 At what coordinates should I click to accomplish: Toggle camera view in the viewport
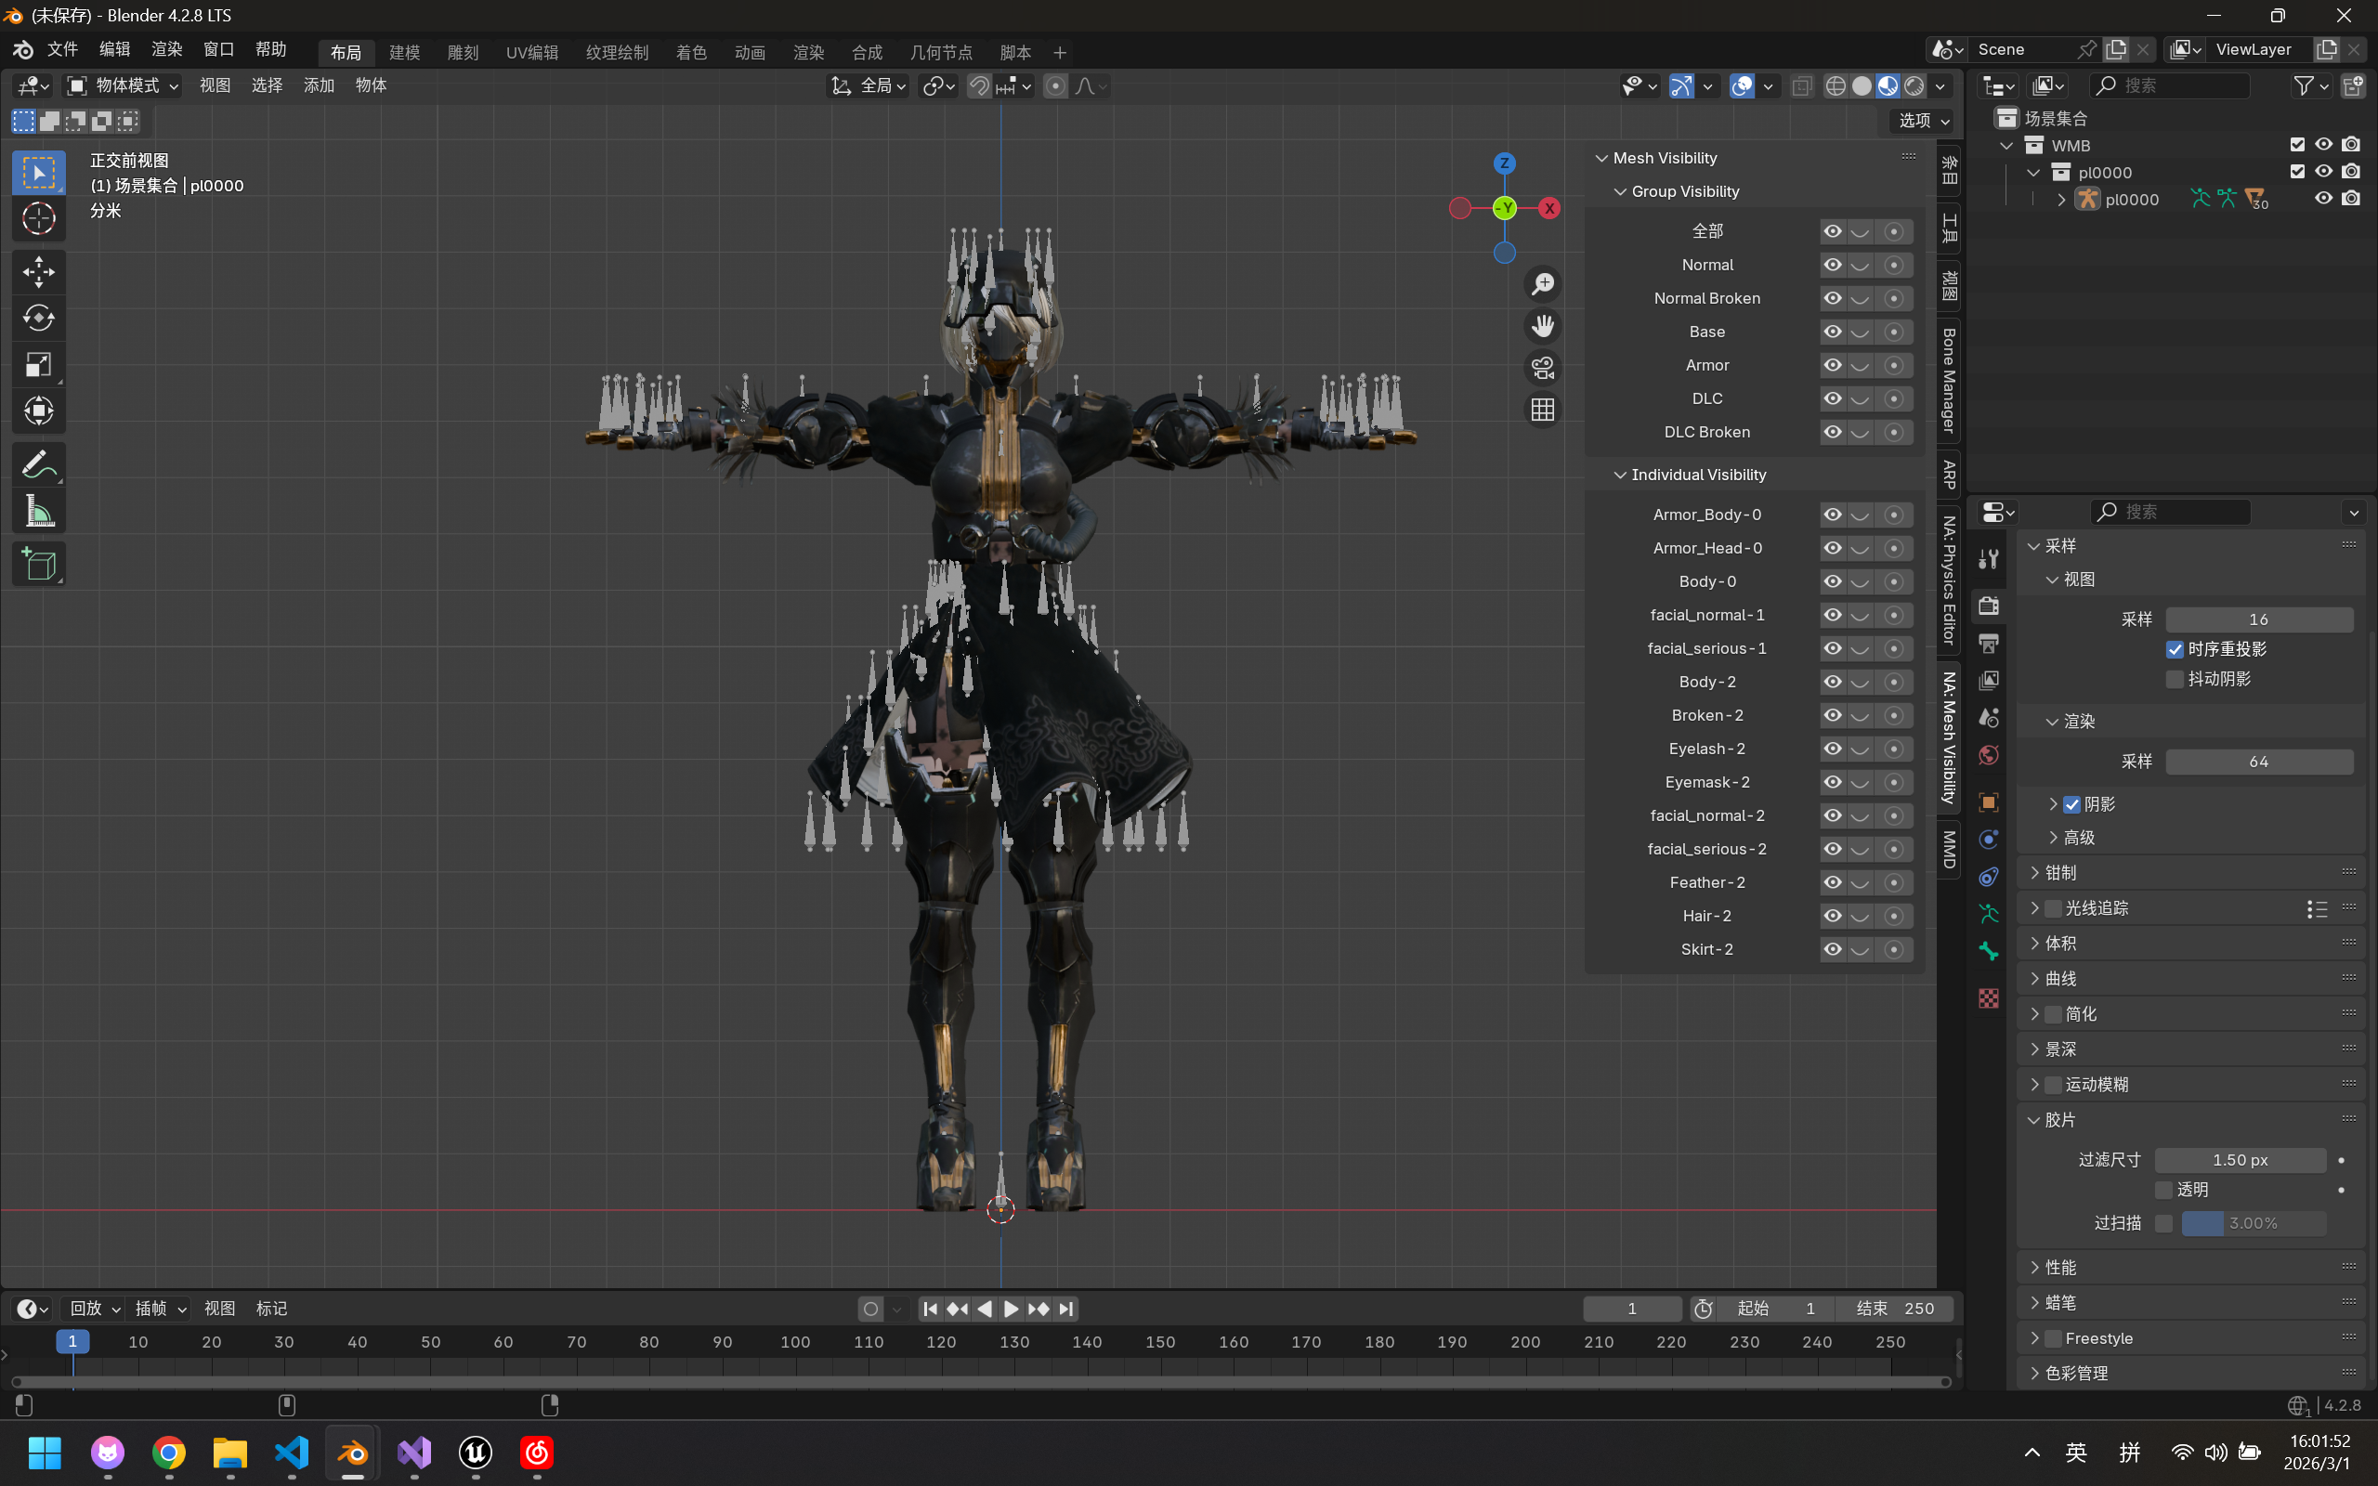tap(1543, 368)
